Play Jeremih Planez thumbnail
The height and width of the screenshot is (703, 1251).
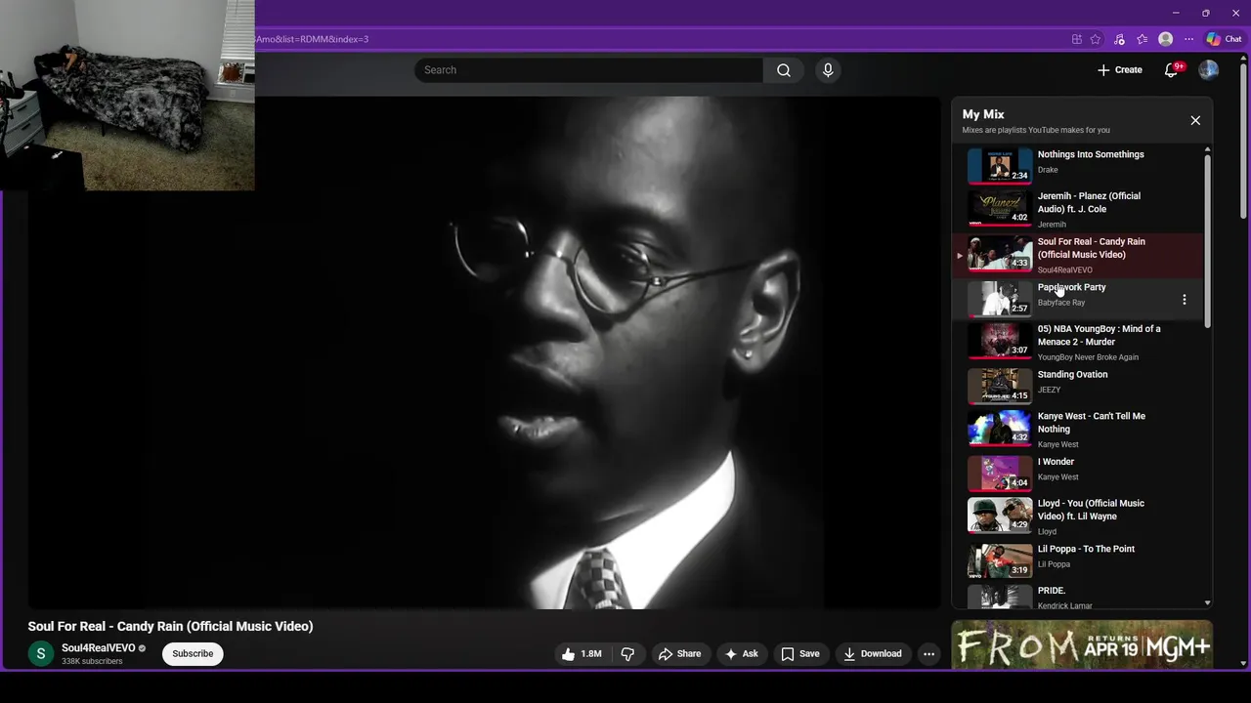tap(999, 208)
